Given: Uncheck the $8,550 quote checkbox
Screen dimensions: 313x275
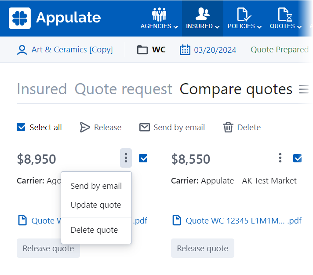Looking at the screenshot, I should 298,158.
